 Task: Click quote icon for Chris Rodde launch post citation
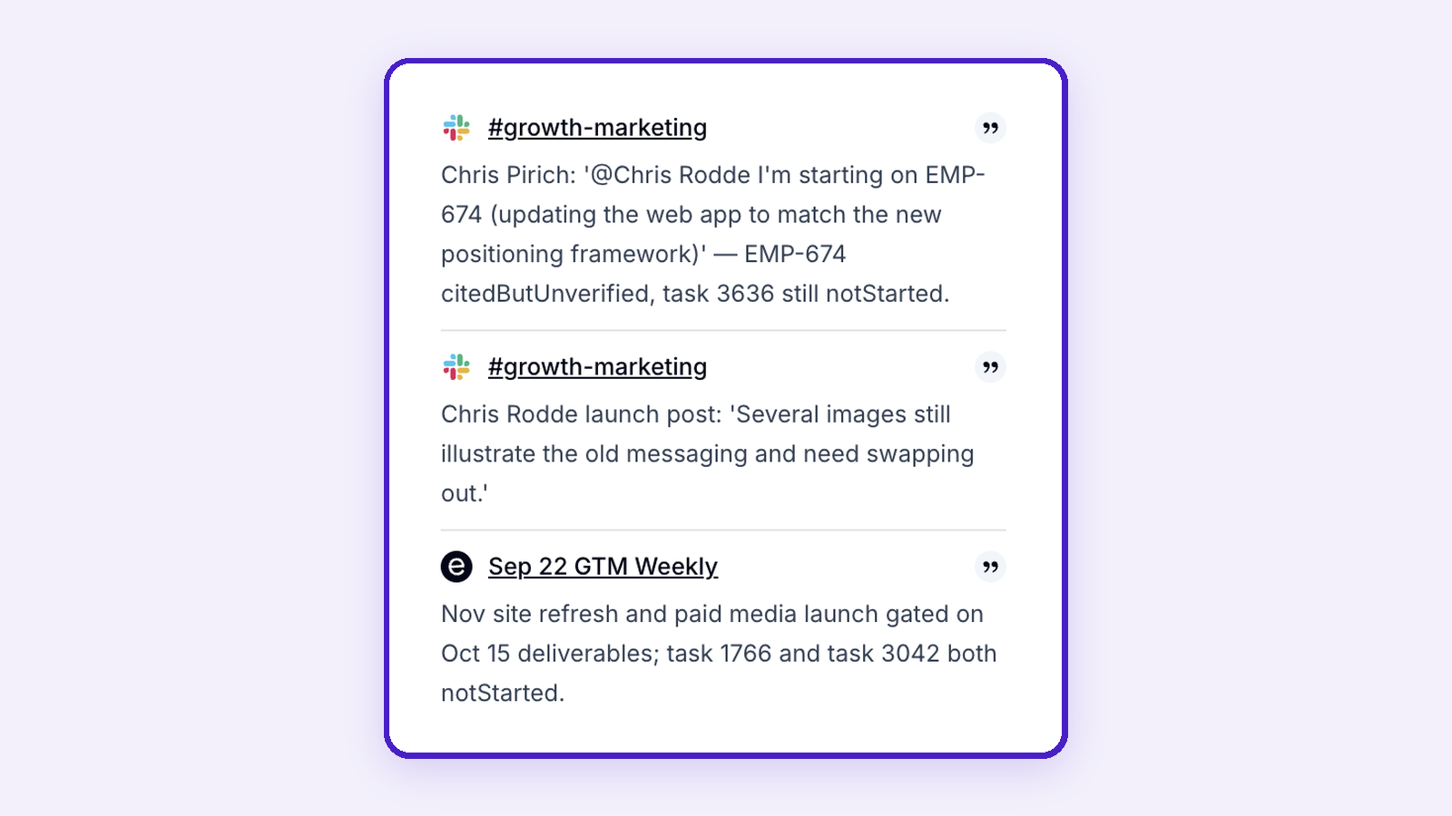click(x=990, y=367)
